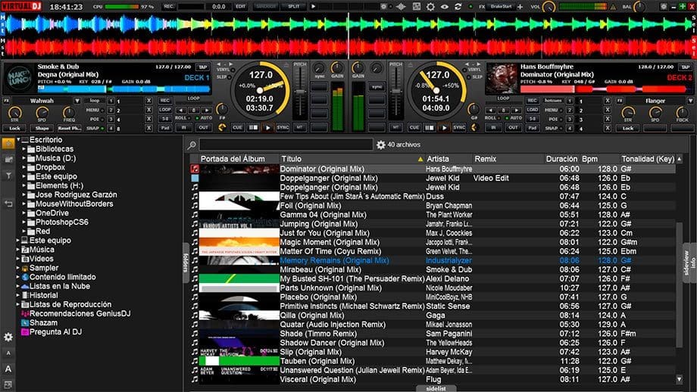The image size is (697, 392).
Task: Open Wahwah effect dropdown arrow
Action: coord(77,101)
